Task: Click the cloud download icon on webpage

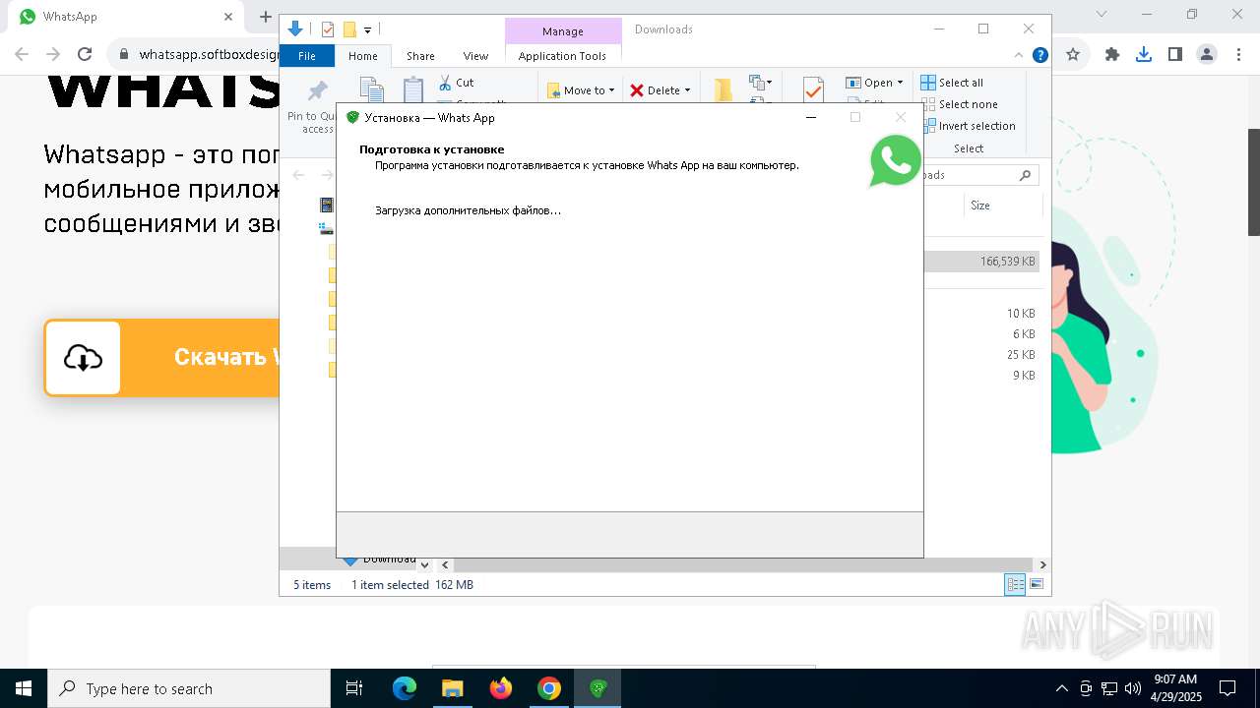Action: (83, 358)
